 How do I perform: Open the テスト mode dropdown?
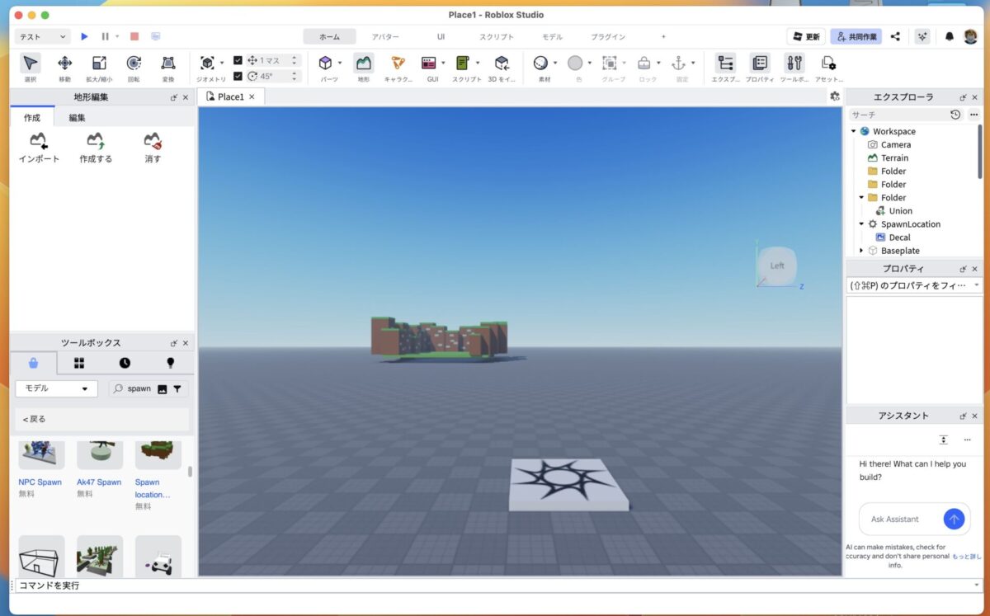[x=43, y=36]
